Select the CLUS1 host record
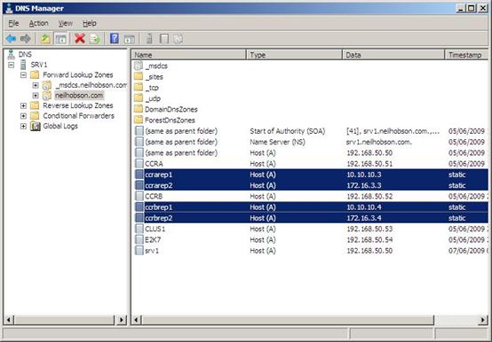 [155, 229]
